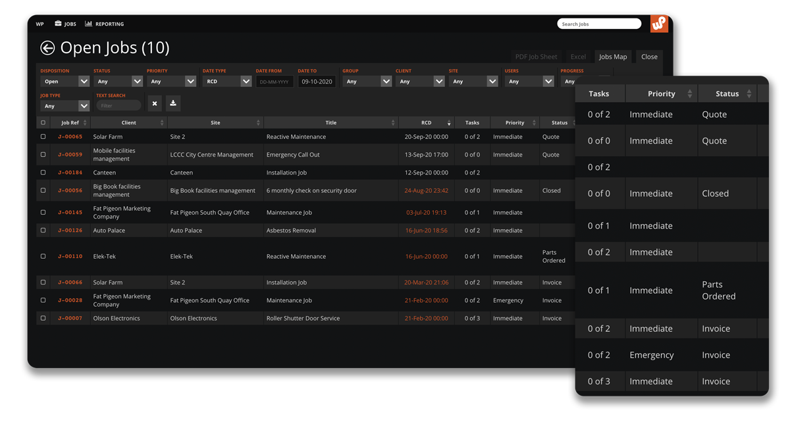Open job link J-00110
The image size is (790, 428).
70,256
